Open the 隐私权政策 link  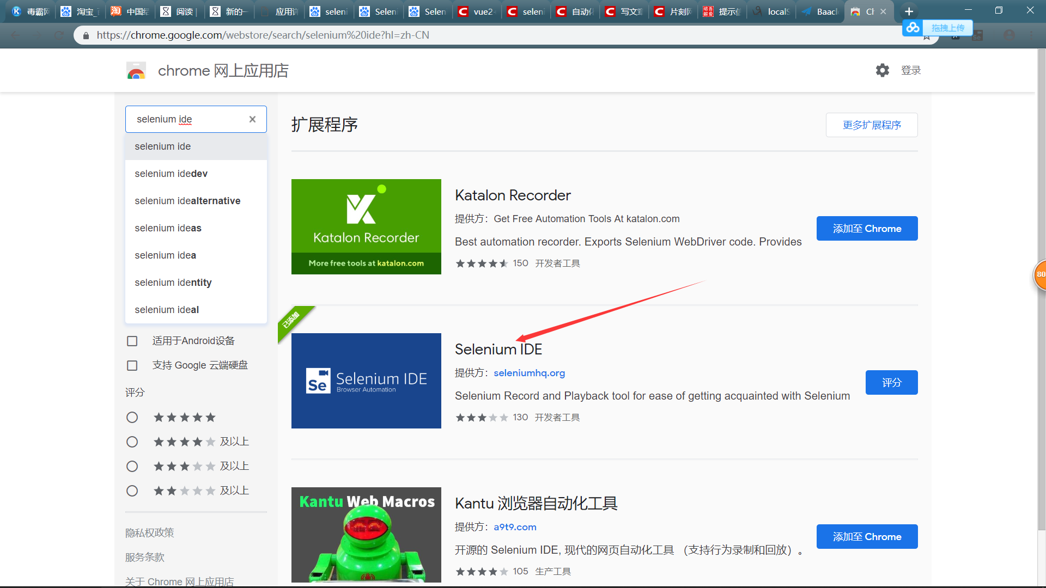[150, 533]
